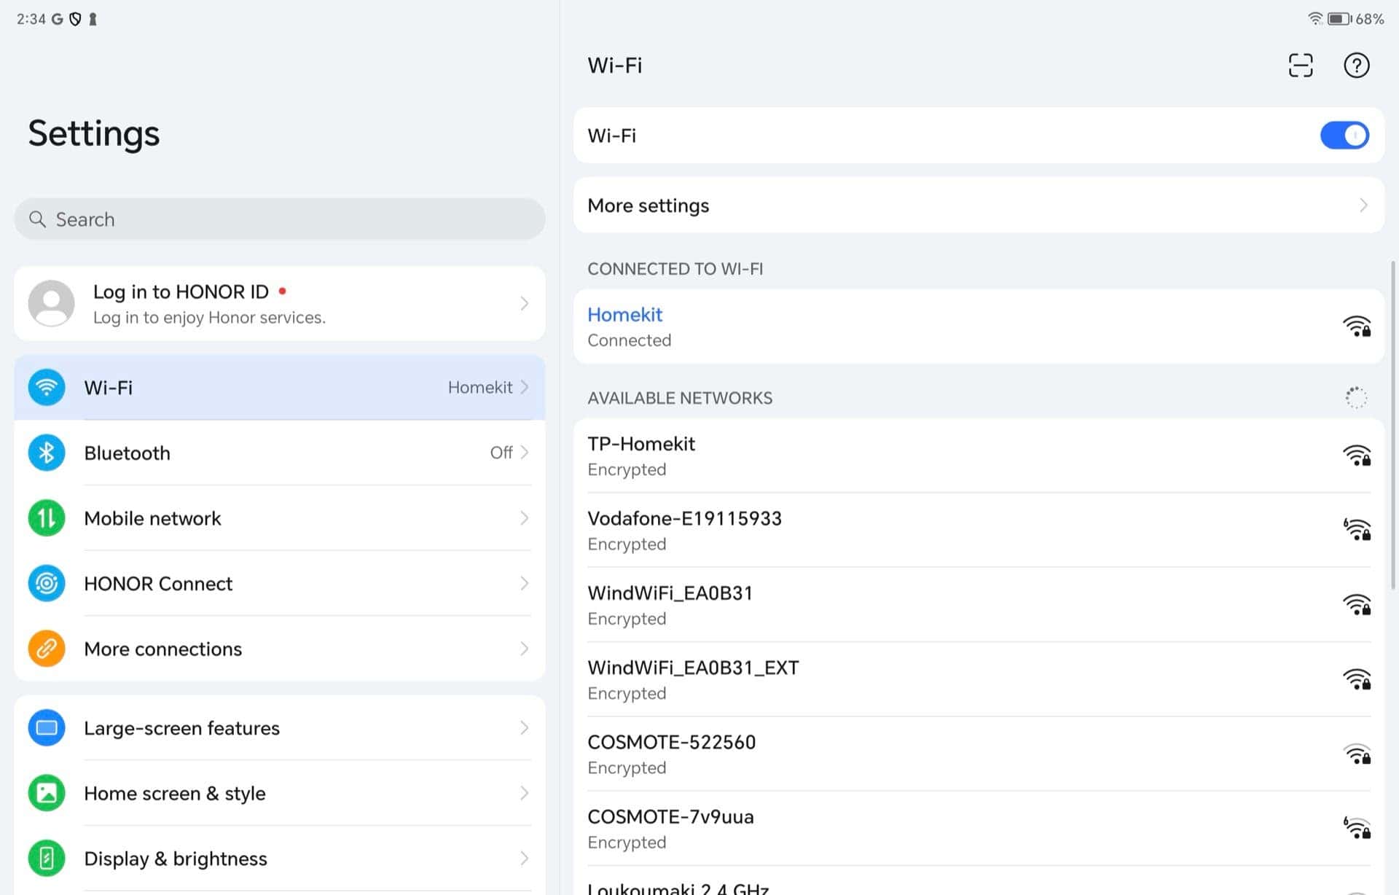
Task: Tap the status bar Wi-Fi indicator
Action: [1314, 19]
